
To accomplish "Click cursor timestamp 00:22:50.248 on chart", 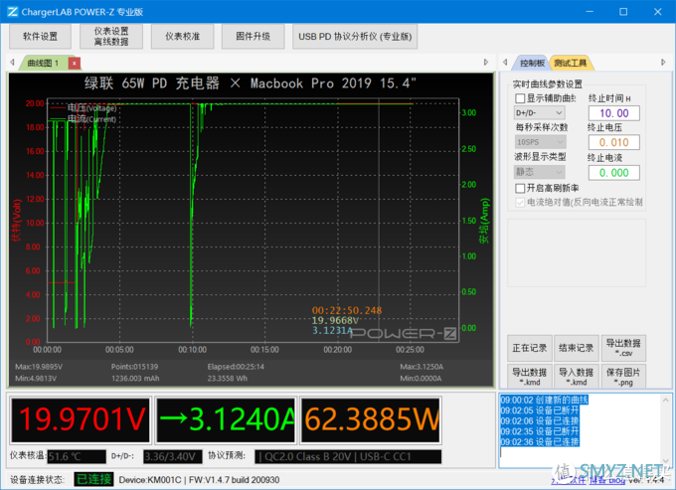I will pyautogui.click(x=347, y=310).
